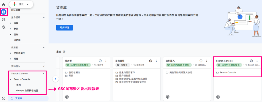The image size is (262, 102).
Task: Click the linked template icon on 使用者 card
Action: [95, 65]
